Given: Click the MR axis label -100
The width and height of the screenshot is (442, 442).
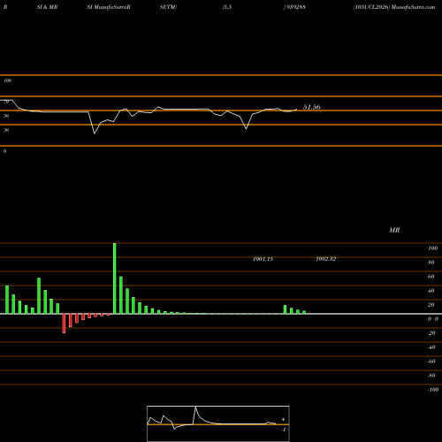Looking at the screenshot, I should 433,390.
